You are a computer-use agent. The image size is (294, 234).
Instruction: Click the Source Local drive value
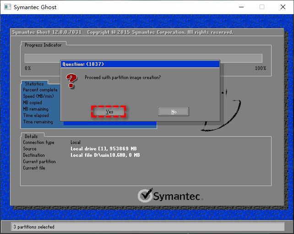coord(103,149)
